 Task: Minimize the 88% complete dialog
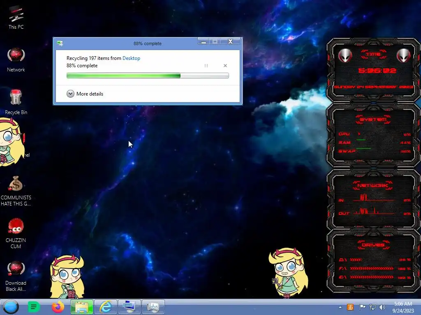click(x=204, y=41)
